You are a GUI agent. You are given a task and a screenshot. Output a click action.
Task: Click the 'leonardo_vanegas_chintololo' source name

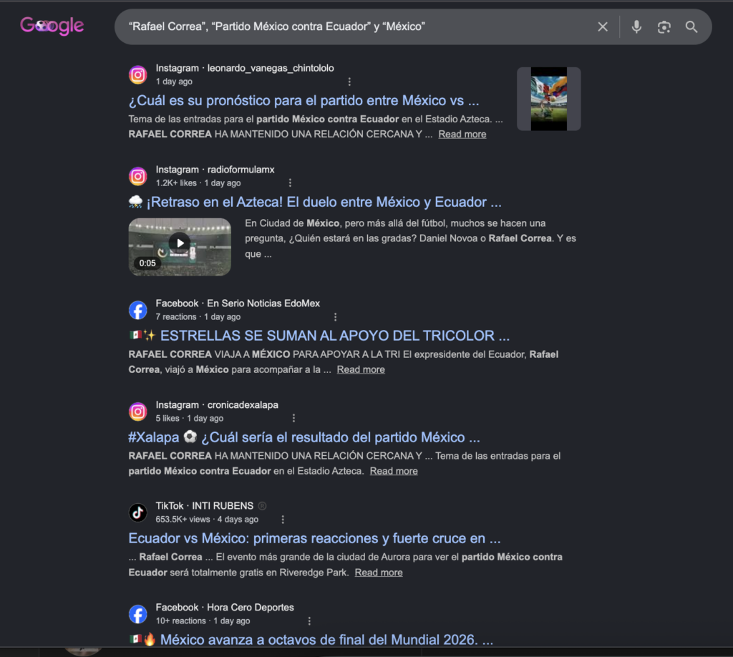point(270,68)
